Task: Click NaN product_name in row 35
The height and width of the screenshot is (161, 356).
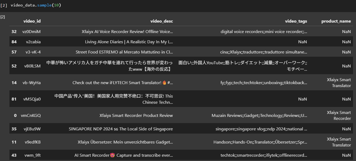Action: pos(347,129)
